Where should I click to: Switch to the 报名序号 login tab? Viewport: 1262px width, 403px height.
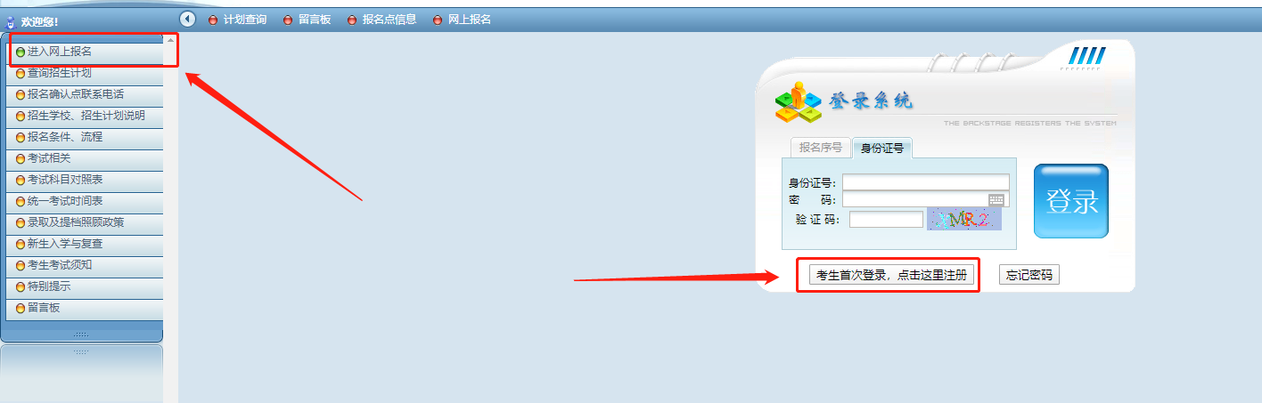[x=820, y=148]
